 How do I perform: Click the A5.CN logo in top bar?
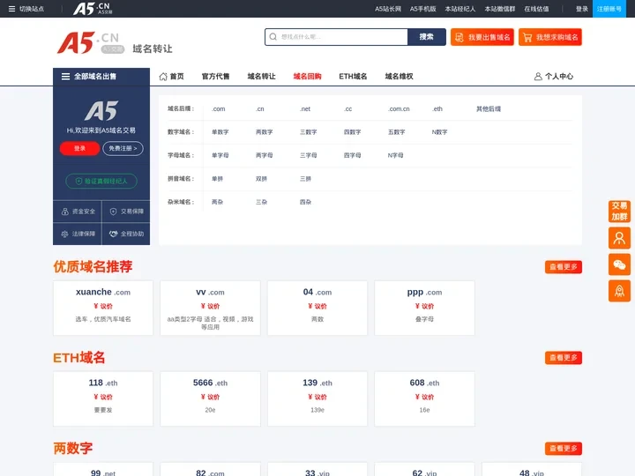(x=93, y=9)
